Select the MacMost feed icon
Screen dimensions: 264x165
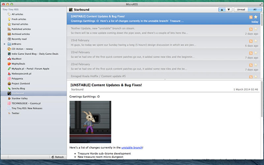coord(9,59)
